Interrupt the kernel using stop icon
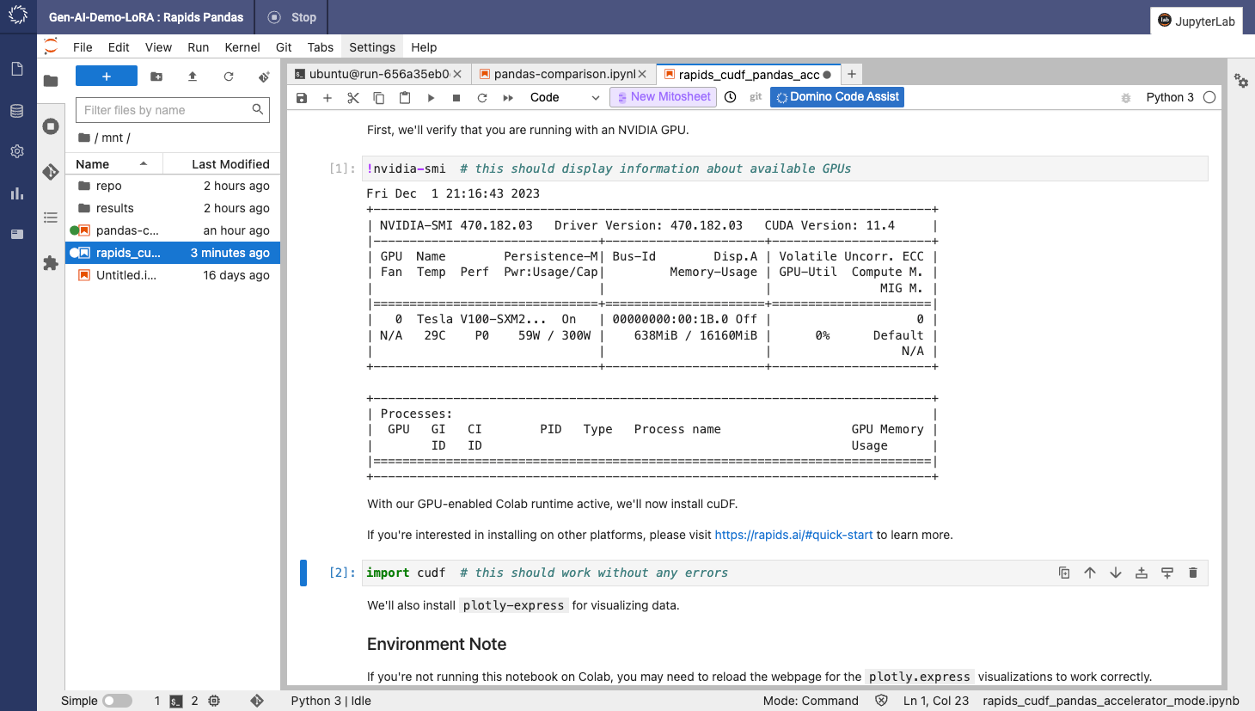Viewport: 1255px width, 711px height. (x=456, y=97)
